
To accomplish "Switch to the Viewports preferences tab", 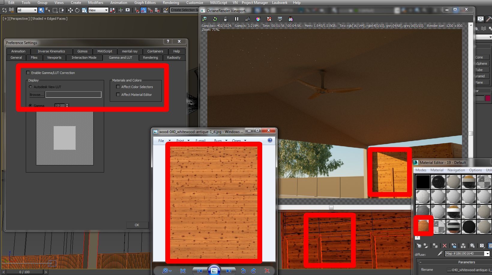I will coord(54,58).
